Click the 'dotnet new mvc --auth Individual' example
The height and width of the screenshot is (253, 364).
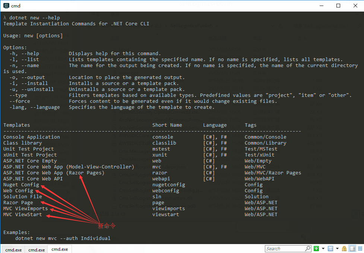coord(63,238)
